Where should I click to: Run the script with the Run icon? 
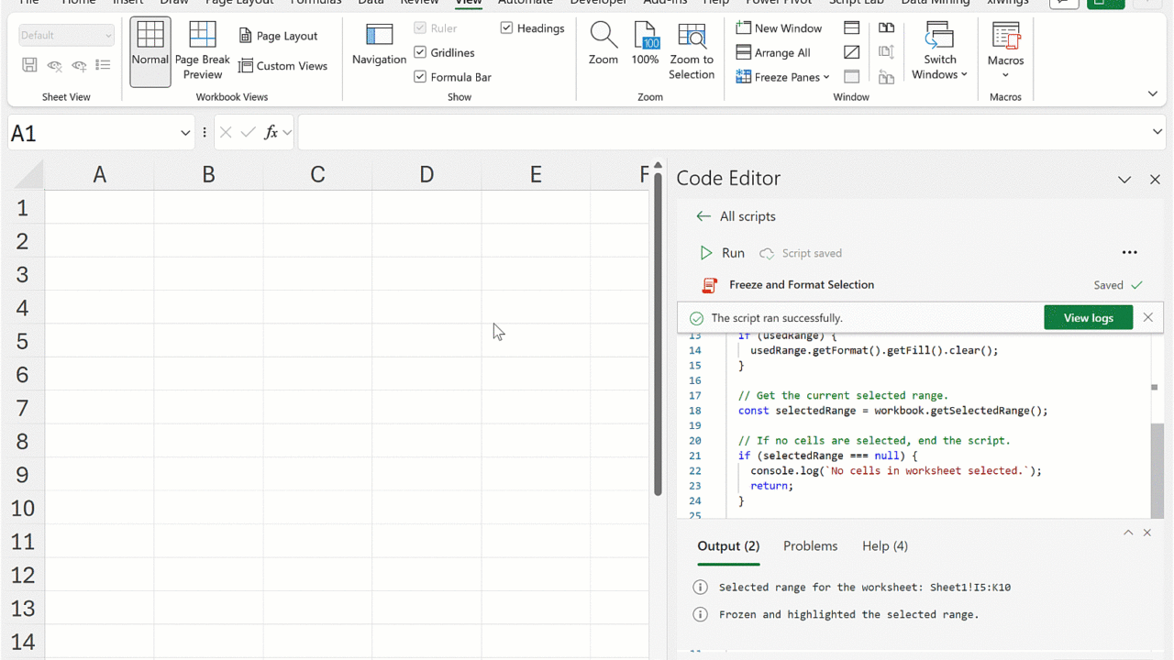coord(706,253)
